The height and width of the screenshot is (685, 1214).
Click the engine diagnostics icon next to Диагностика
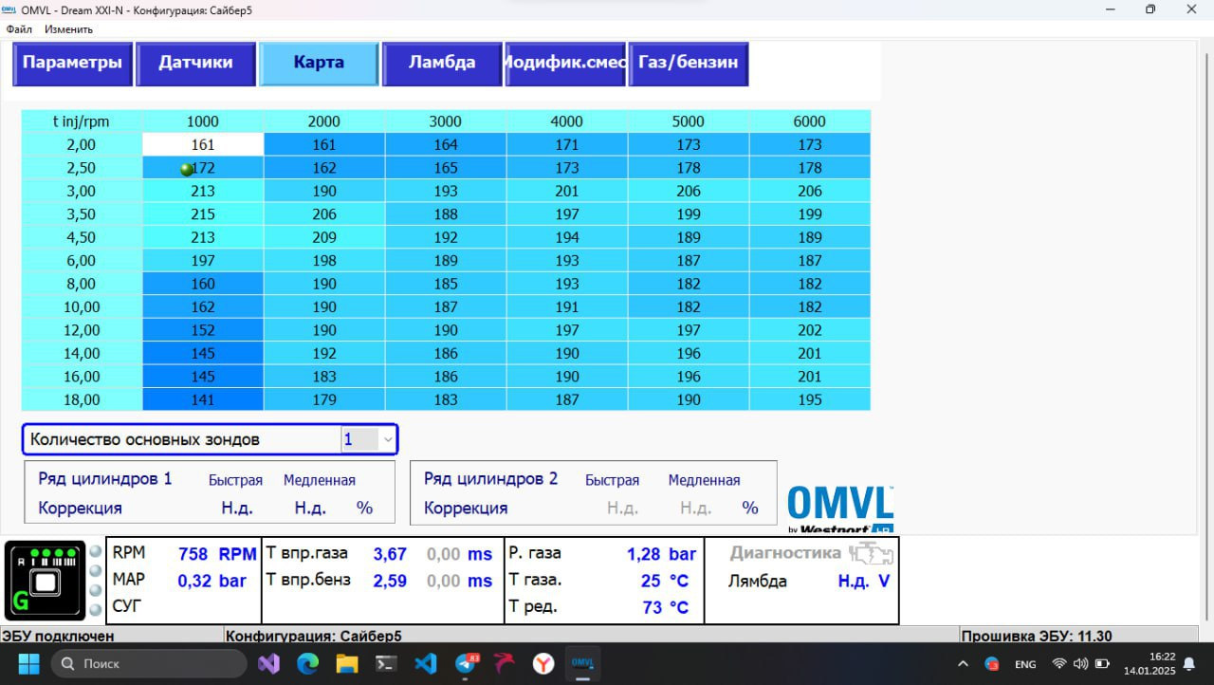[871, 553]
